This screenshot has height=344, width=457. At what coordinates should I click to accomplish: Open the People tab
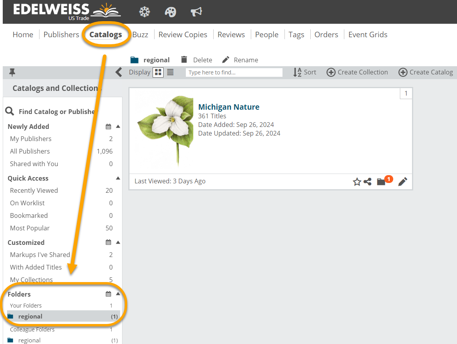coord(267,34)
